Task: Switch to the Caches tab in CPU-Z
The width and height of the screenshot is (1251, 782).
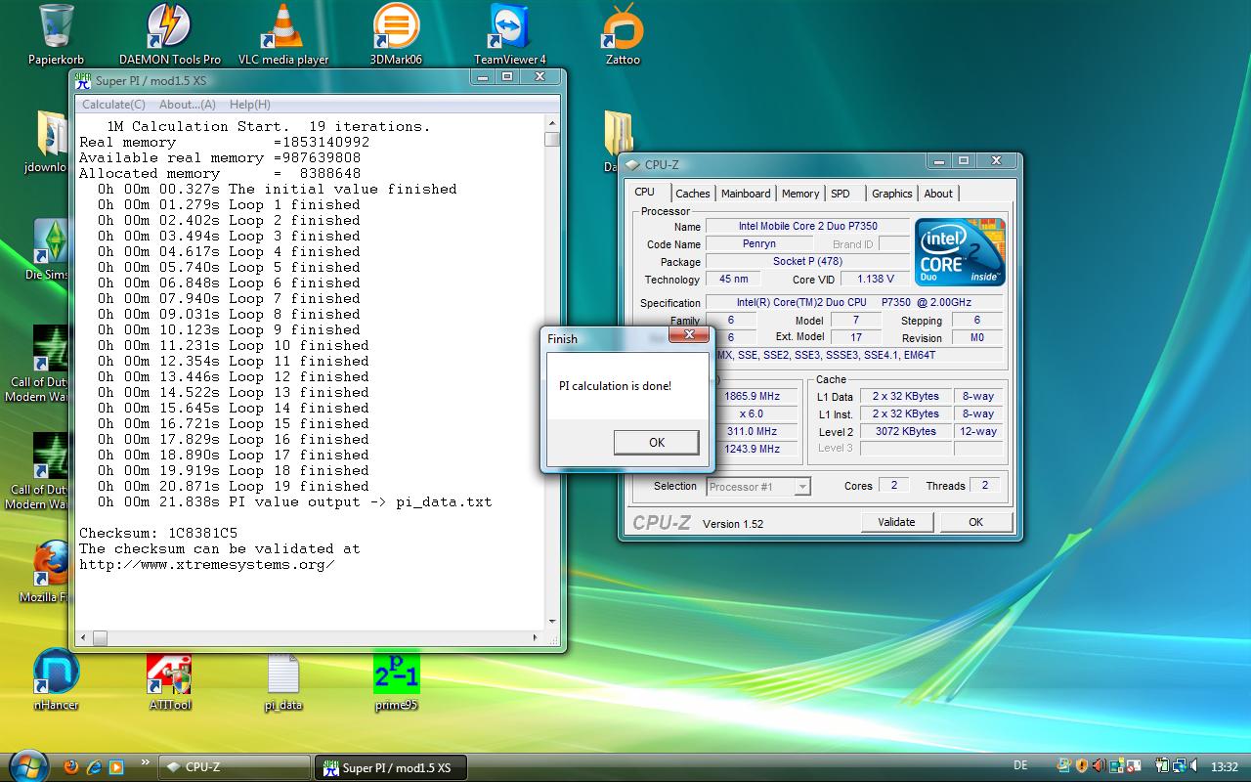Action: point(692,194)
